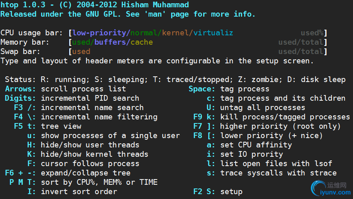
Task: Click 'hide/show kernel threads' description
Action: pos(95,154)
